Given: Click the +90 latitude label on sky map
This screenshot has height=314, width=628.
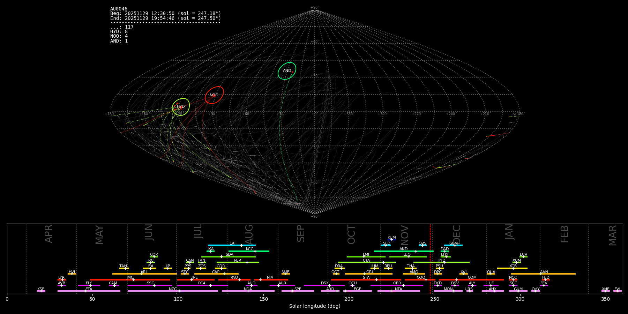Looking at the screenshot, I should pyautogui.click(x=315, y=8).
